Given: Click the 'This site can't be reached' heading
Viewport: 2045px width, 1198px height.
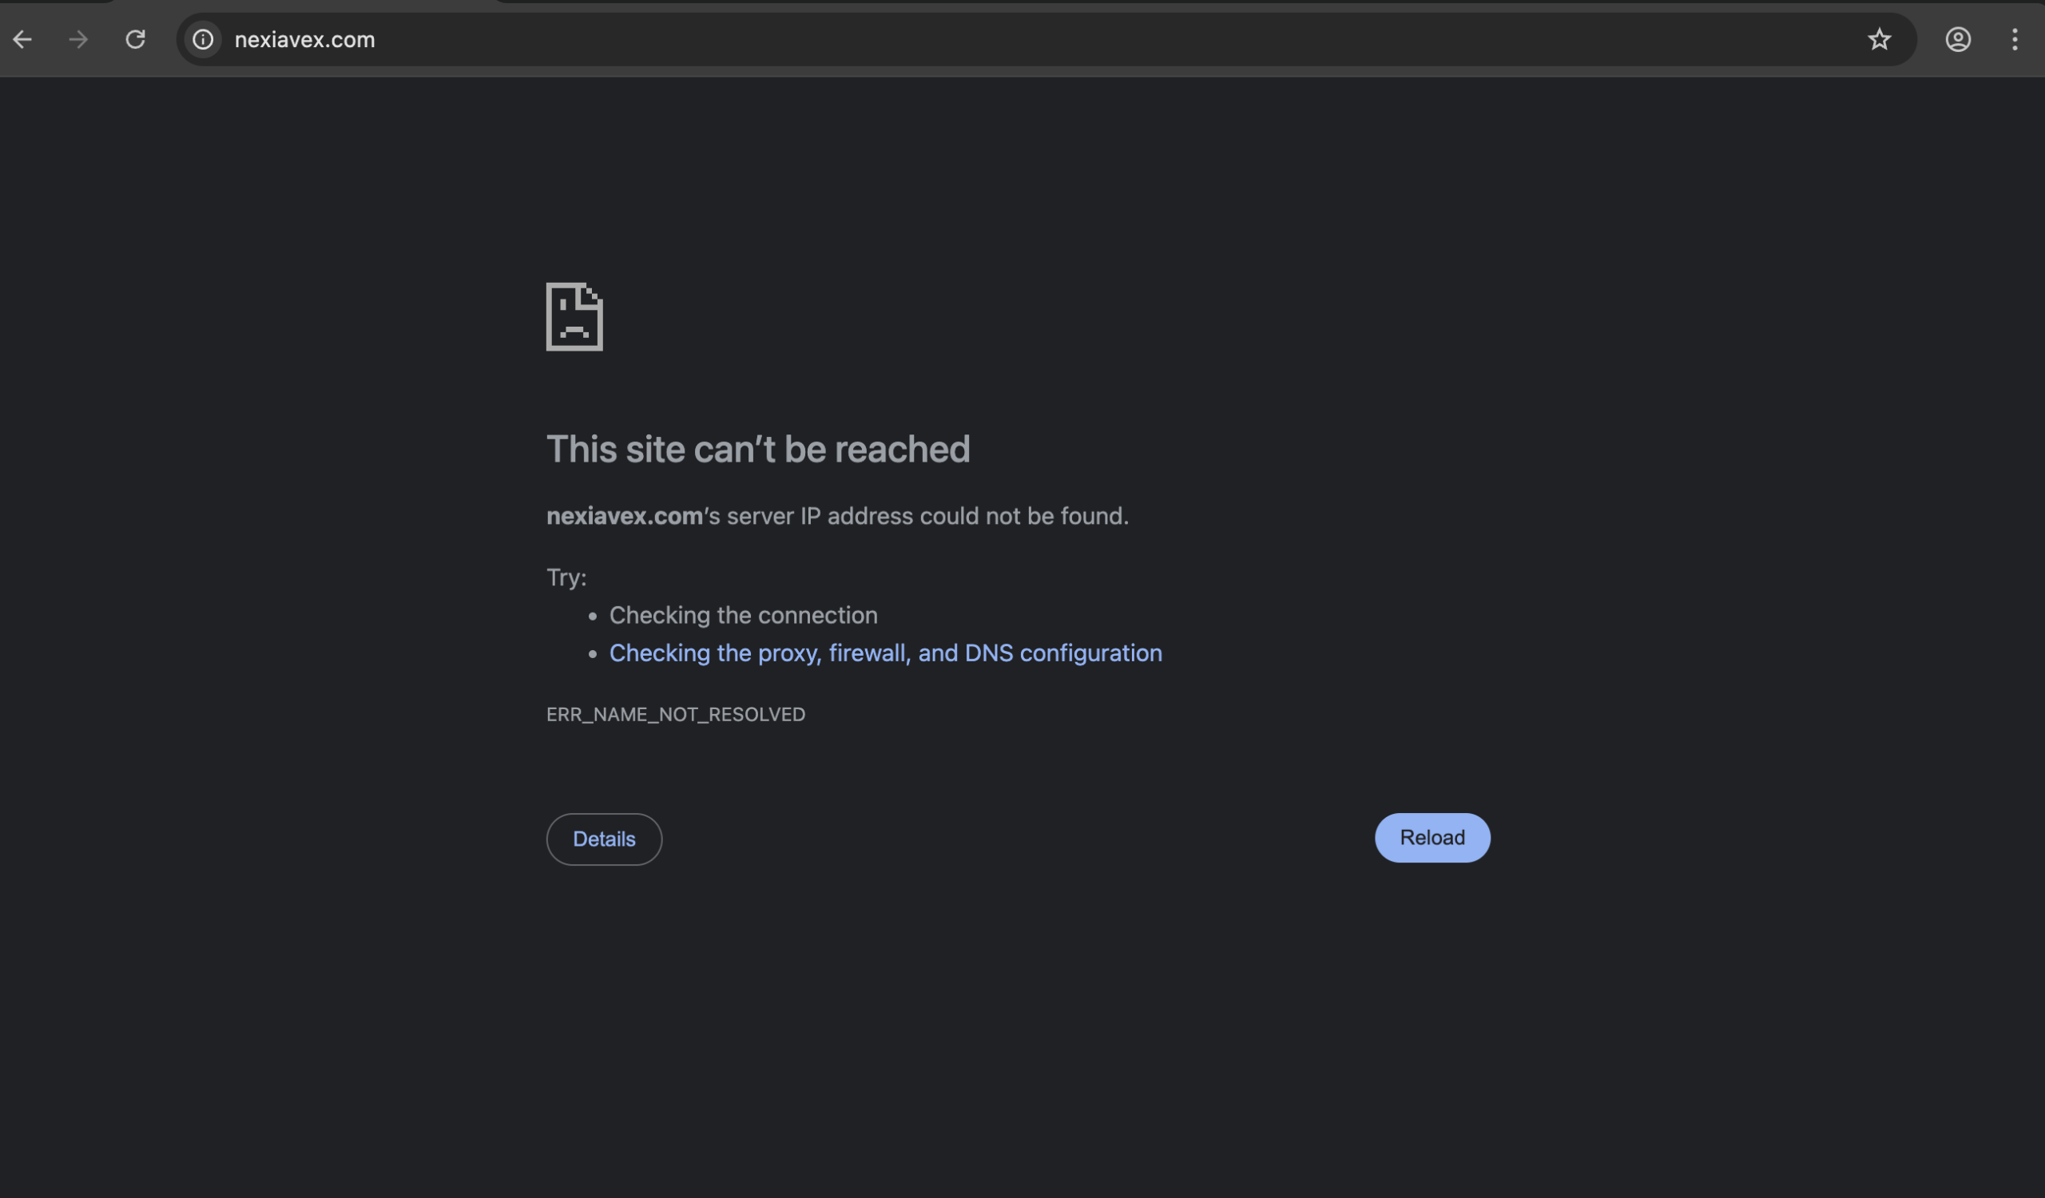Looking at the screenshot, I should [758, 449].
